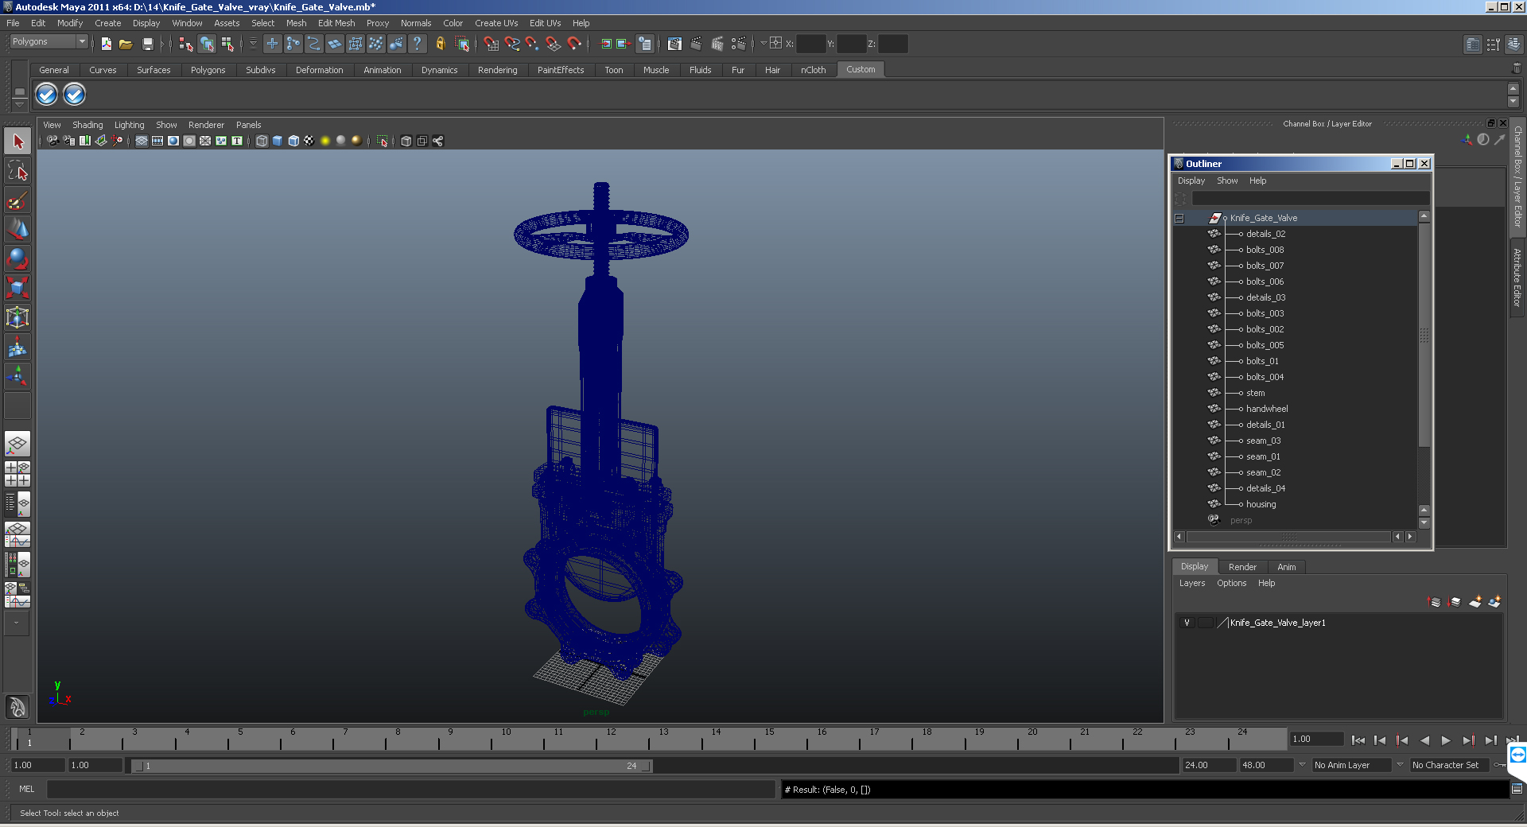This screenshot has width=1527, height=827.
Task: Activate the Move tool
Action: pyautogui.click(x=17, y=230)
